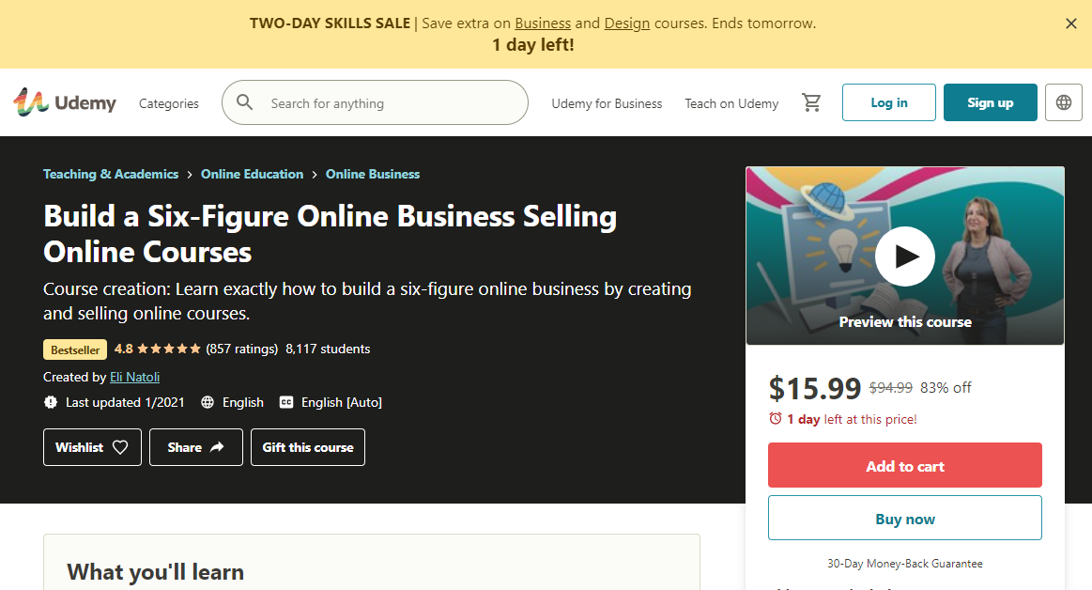Open the Categories menu

(x=169, y=103)
